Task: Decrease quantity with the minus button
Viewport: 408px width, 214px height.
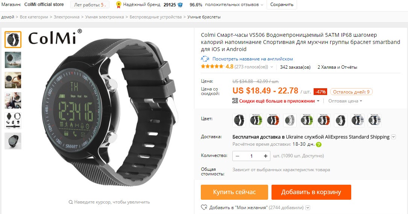Action: 237,156
